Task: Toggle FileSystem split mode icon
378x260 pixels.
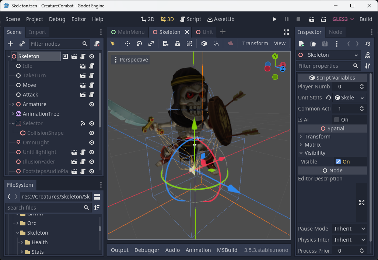Action: [97, 197]
